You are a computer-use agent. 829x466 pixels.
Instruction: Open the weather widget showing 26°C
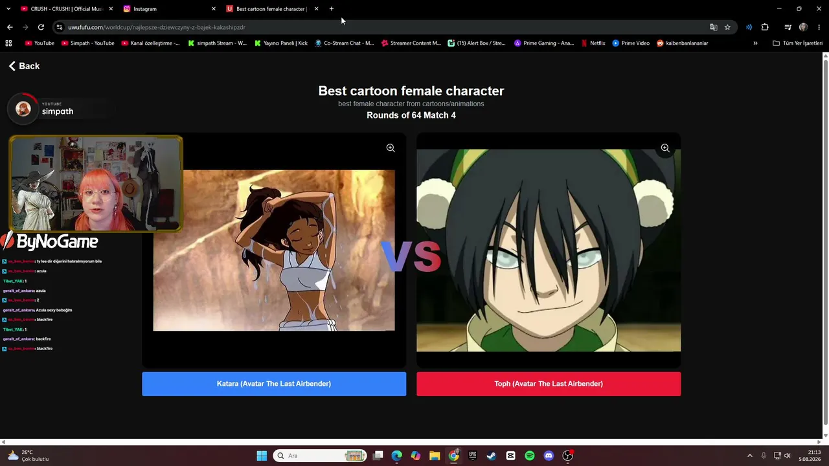tap(28, 456)
